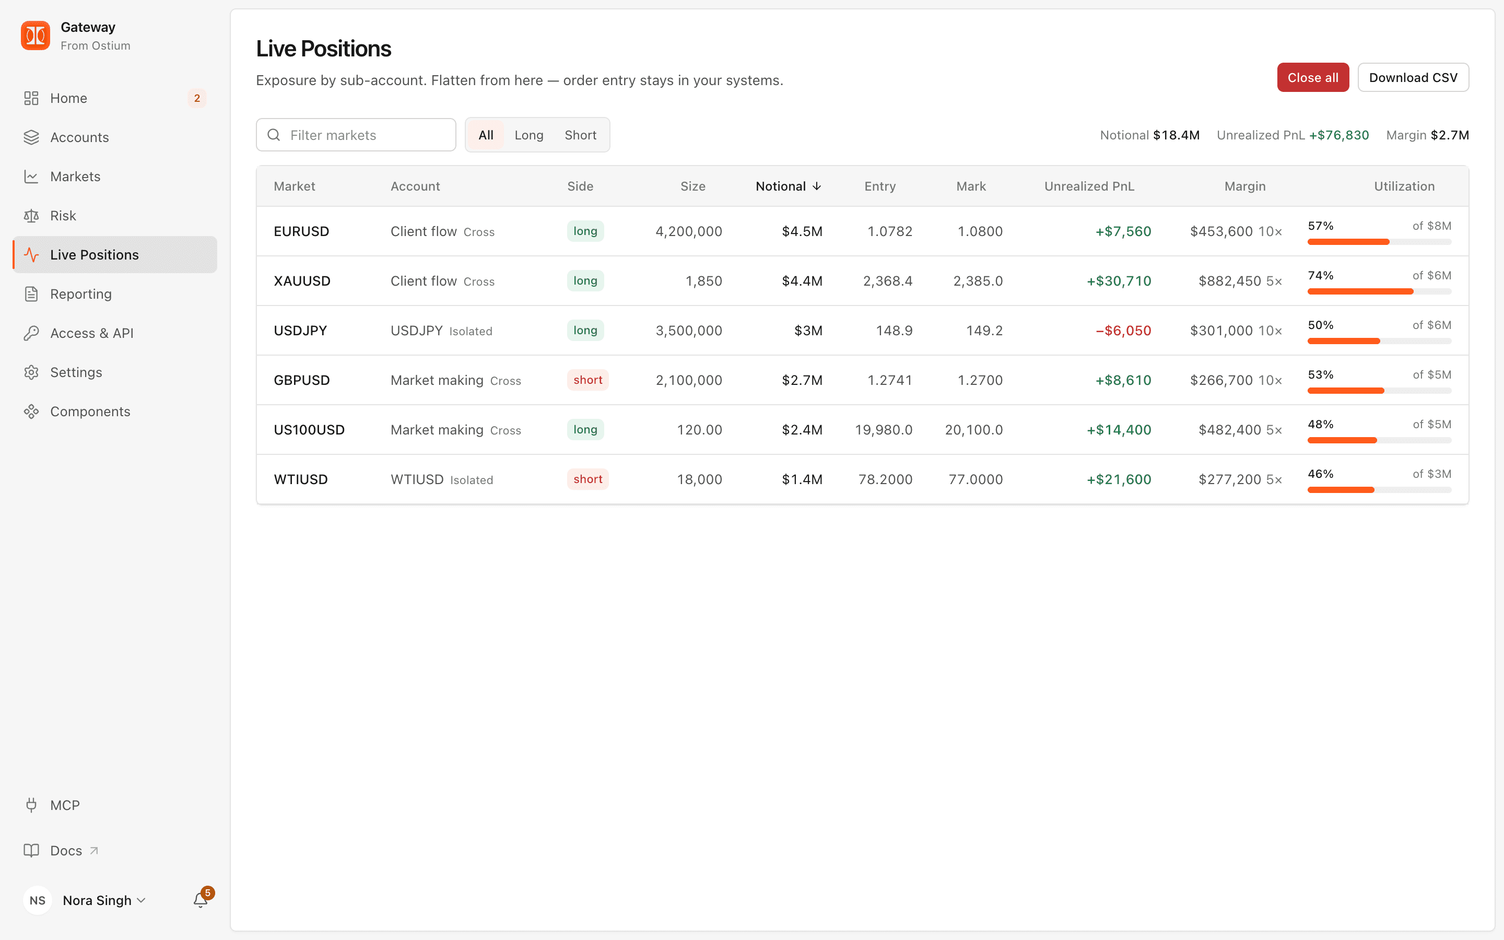Select the Short side filter

[581, 135]
